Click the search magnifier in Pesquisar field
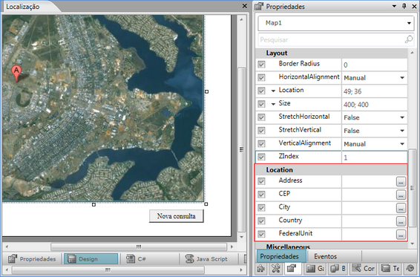 click(x=408, y=39)
